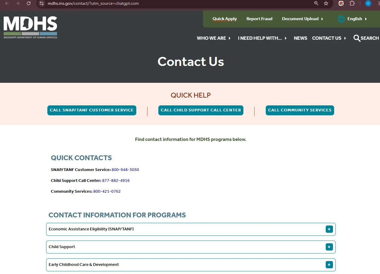Click the globe language icon
Screen dimensions: 380x274
[x=341, y=19]
